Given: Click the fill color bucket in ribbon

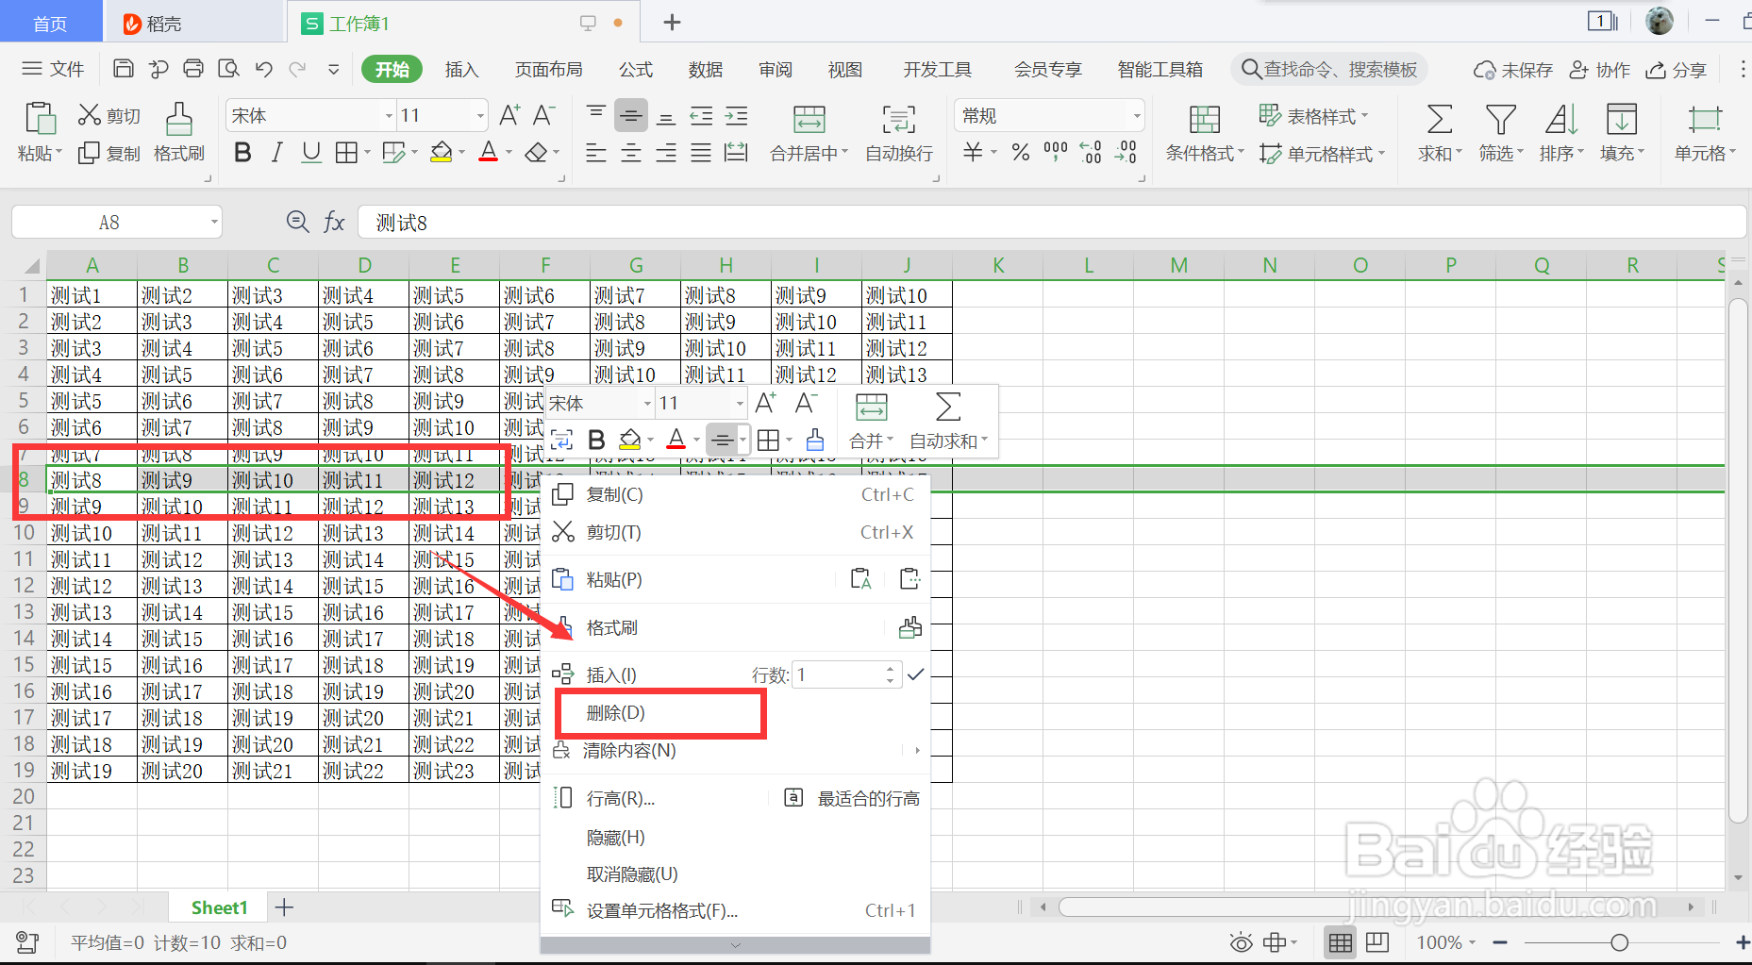Looking at the screenshot, I should (x=441, y=152).
